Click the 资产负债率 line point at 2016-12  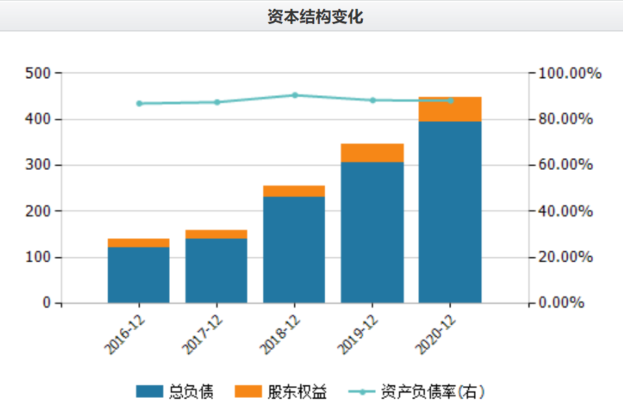click(139, 103)
